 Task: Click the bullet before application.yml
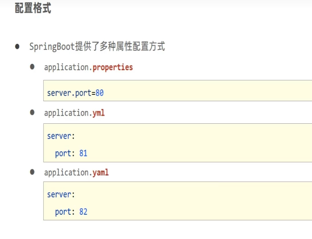(32, 112)
